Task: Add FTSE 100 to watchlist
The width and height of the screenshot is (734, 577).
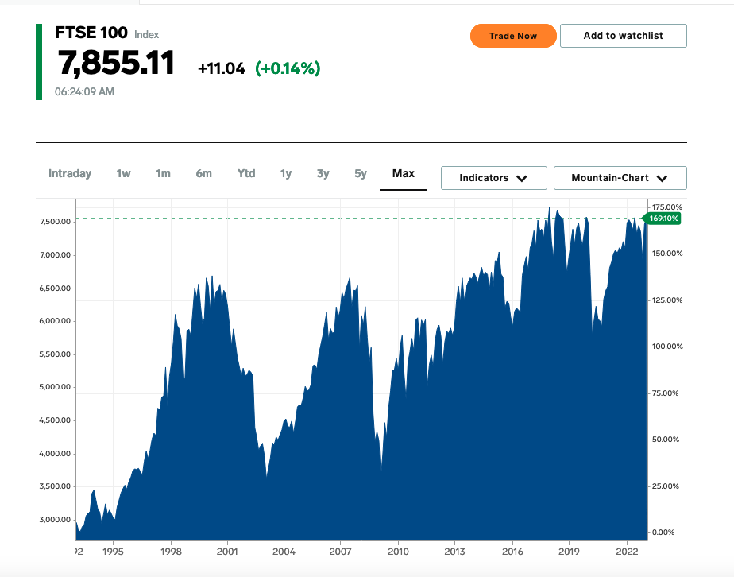Action: point(623,36)
